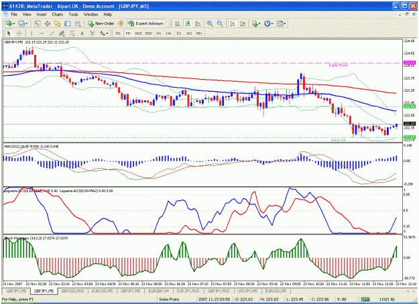Click the 'C: 223.56' close price field
419x304 pixels.
[320, 299]
